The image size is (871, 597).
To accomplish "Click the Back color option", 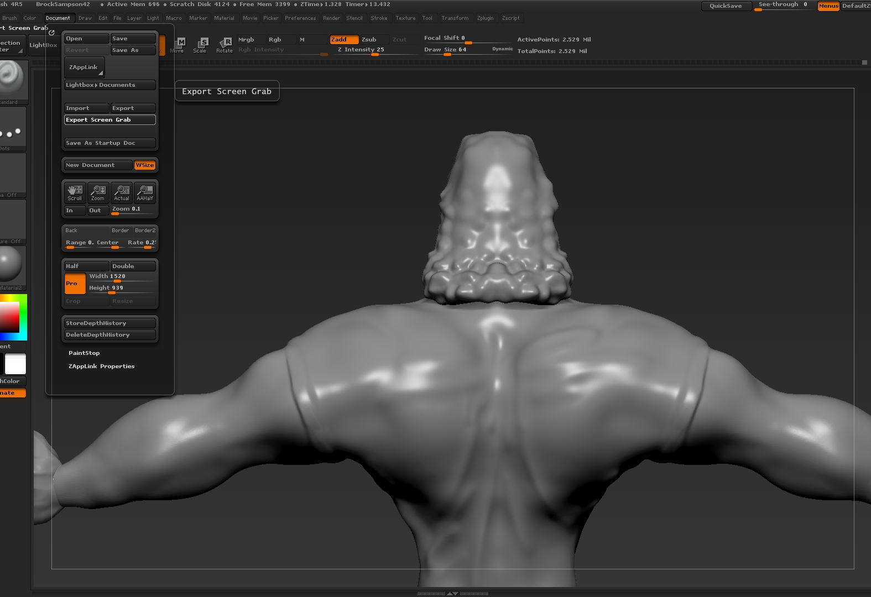I will click(86, 231).
